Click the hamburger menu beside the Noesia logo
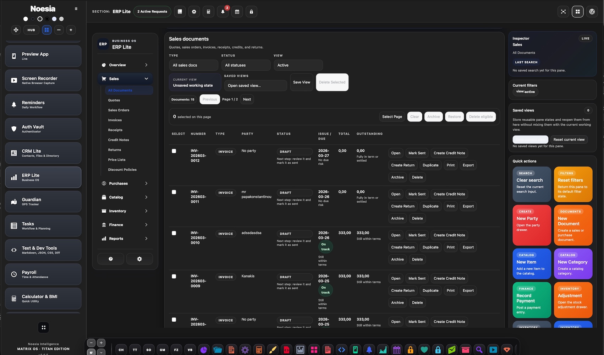Image resolution: width=604 pixels, height=355 pixels. pos(76,9)
